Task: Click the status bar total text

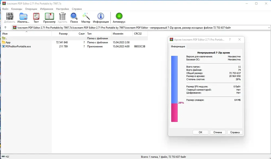Action: click(163, 157)
